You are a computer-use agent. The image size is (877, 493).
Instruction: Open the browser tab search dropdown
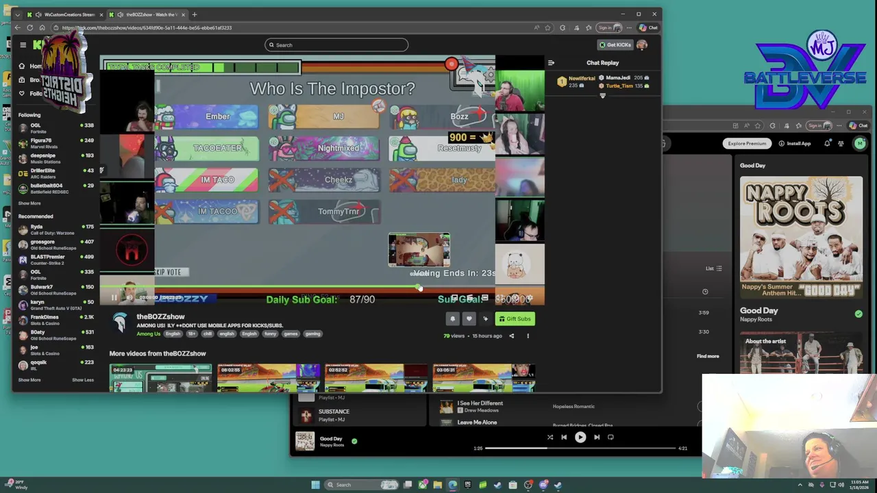coord(18,14)
